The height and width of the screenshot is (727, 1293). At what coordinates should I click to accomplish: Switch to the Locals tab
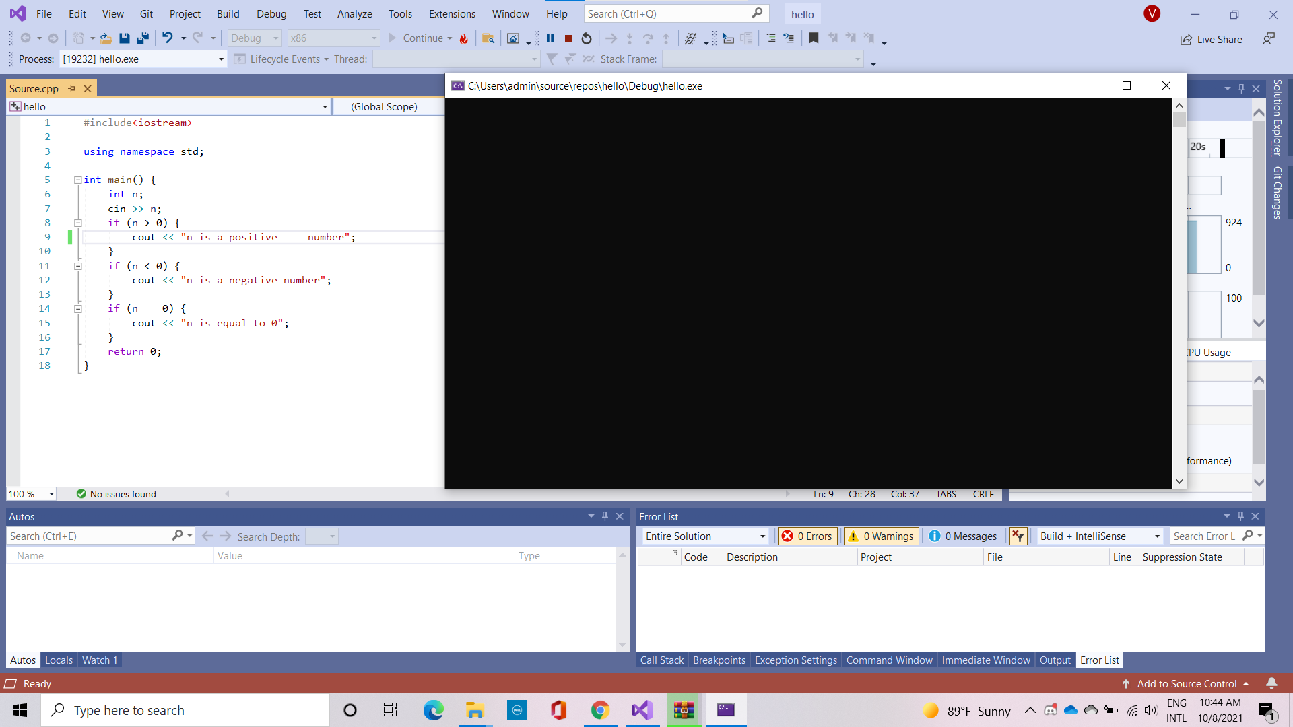click(x=59, y=660)
